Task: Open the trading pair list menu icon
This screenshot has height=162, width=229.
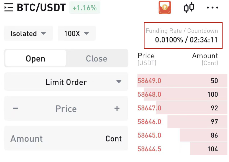Action: (x=9, y=8)
